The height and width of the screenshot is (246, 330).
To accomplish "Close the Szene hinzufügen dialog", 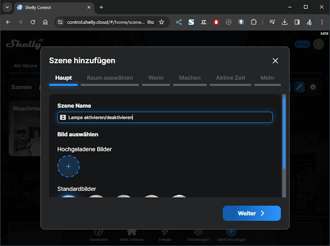I will (275, 61).
